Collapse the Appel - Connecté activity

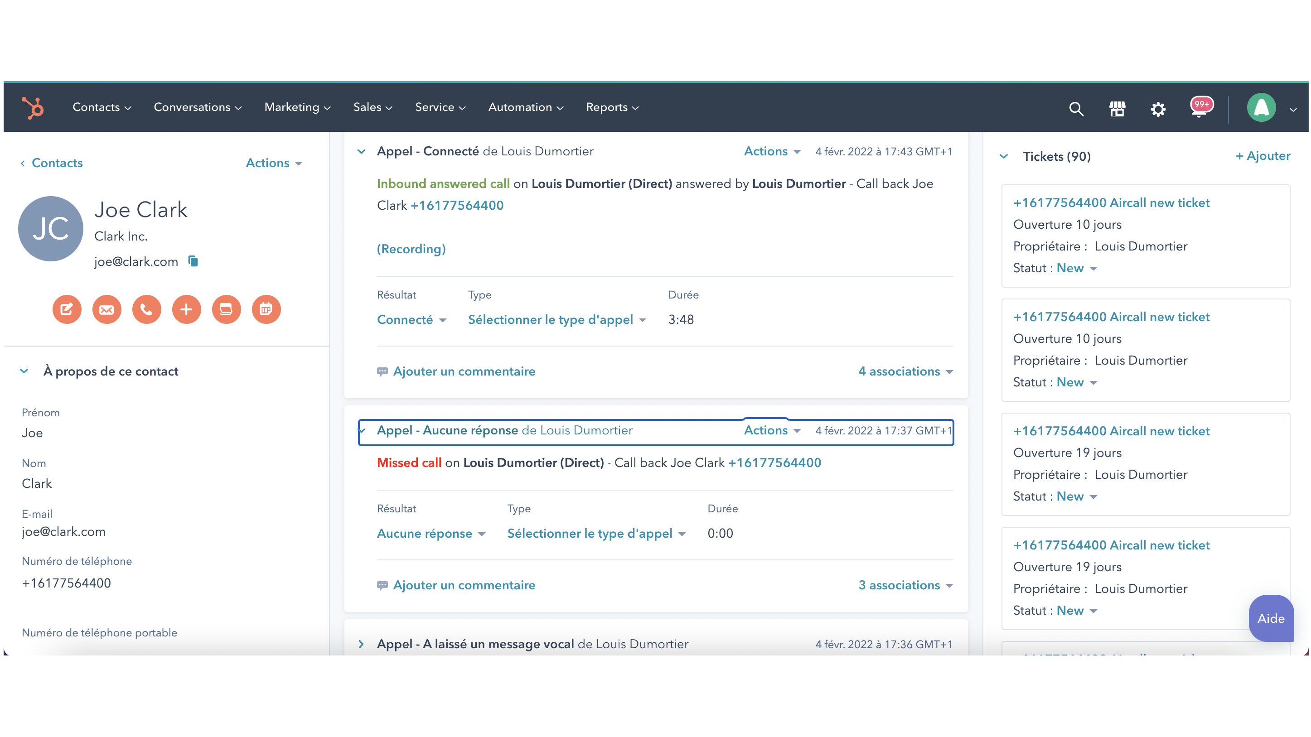point(361,152)
